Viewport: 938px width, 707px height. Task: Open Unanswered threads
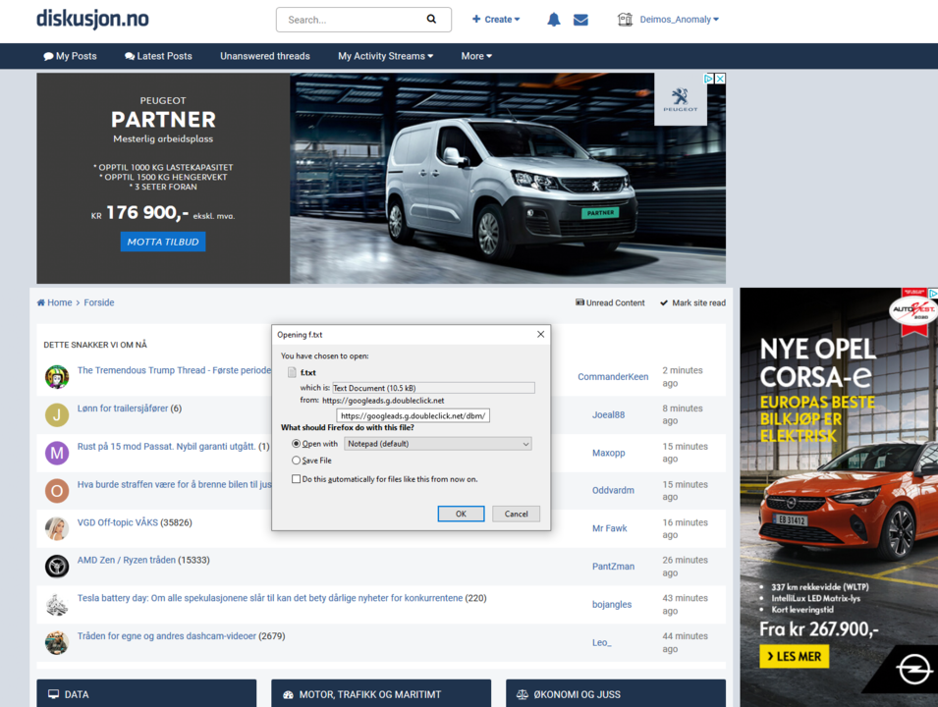(x=265, y=56)
